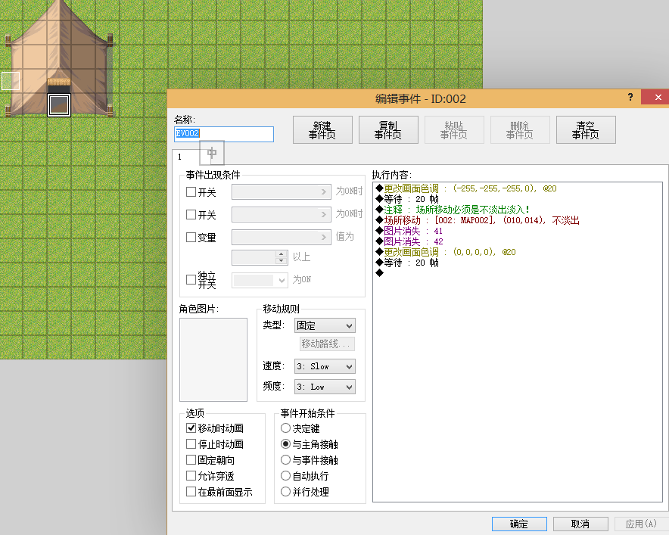Click the 删除事件页 button
Viewport: 669px width, 535px height.
coord(520,130)
